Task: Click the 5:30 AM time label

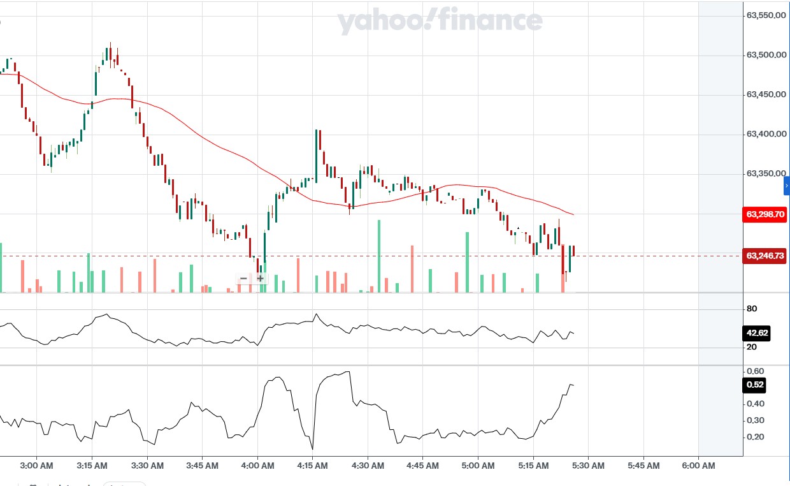Action: tap(588, 466)
